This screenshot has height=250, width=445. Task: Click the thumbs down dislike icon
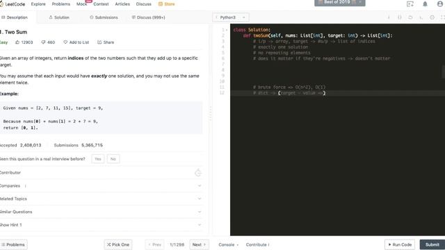coord(43,42)
